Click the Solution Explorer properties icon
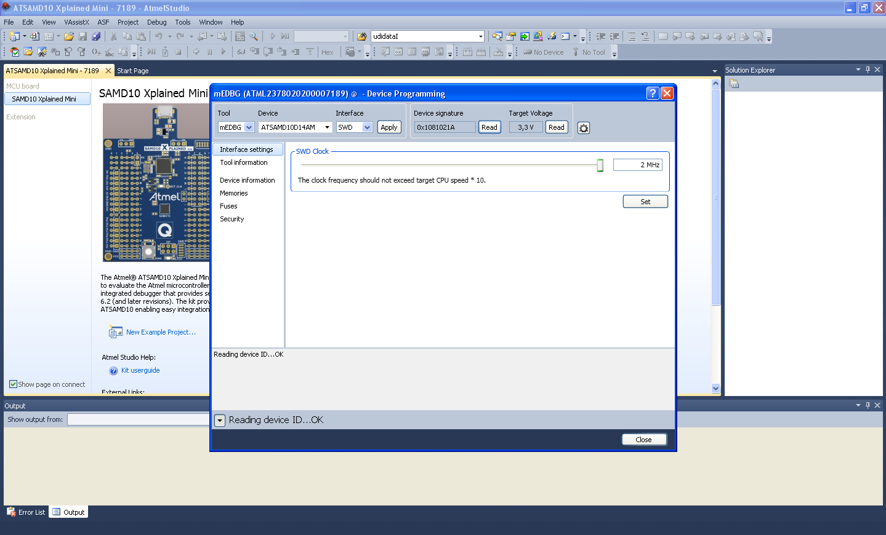 (734, 84)
